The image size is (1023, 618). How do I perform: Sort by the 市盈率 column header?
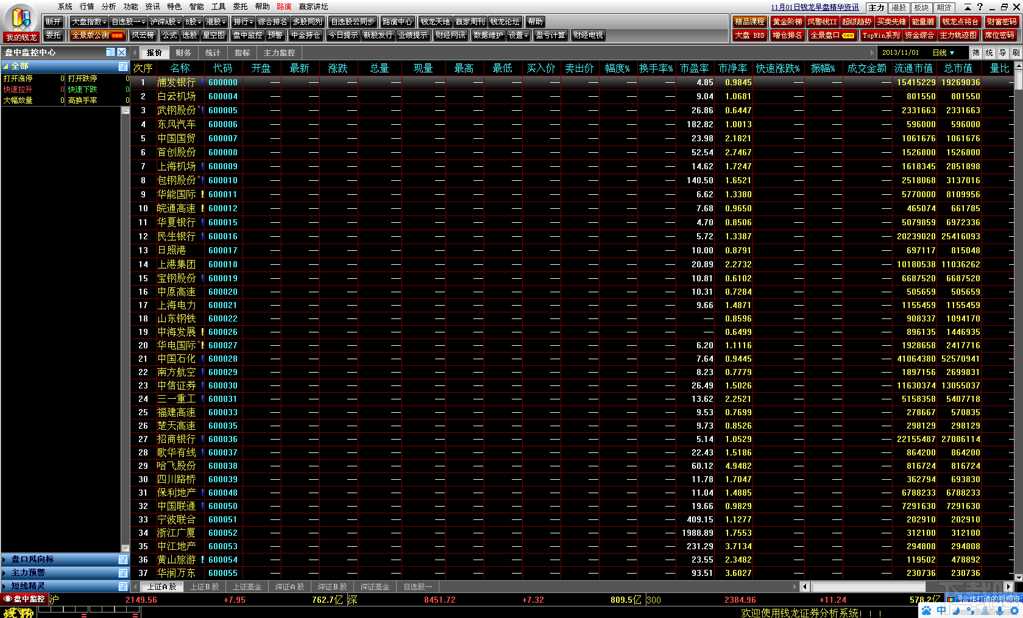coord(695,68)
